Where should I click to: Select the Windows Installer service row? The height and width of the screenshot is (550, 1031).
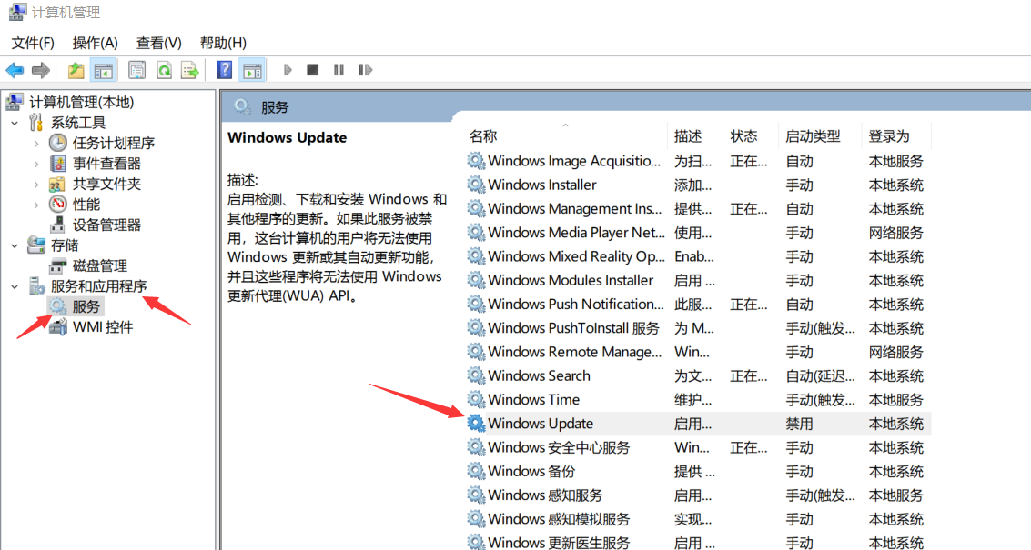coord(698,185)
